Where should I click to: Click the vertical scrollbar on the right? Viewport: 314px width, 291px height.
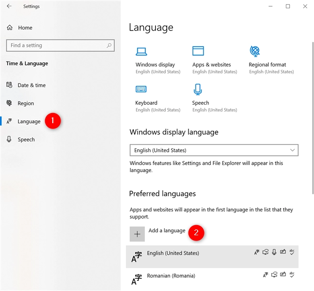click(x=313, y=118)
